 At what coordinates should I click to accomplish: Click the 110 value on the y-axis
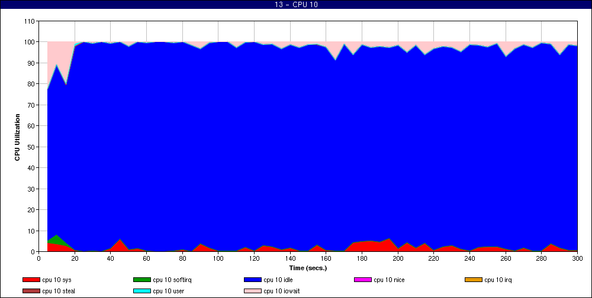pos(28,21)
